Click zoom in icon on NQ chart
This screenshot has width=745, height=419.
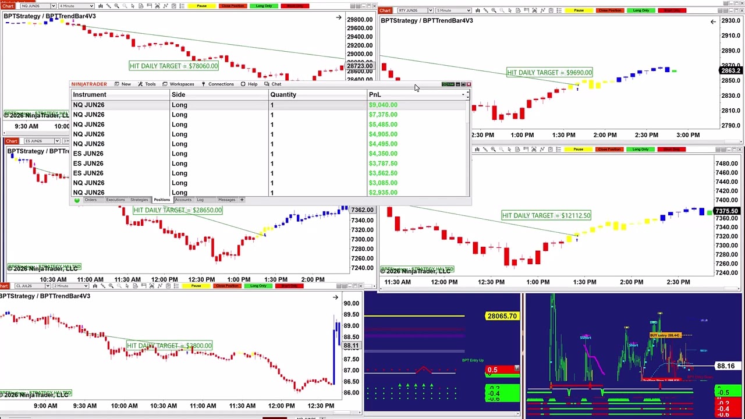(x=116, y=6)
